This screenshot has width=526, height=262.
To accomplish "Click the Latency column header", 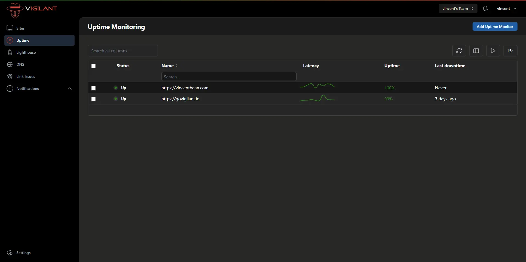I will coord(311,66).
